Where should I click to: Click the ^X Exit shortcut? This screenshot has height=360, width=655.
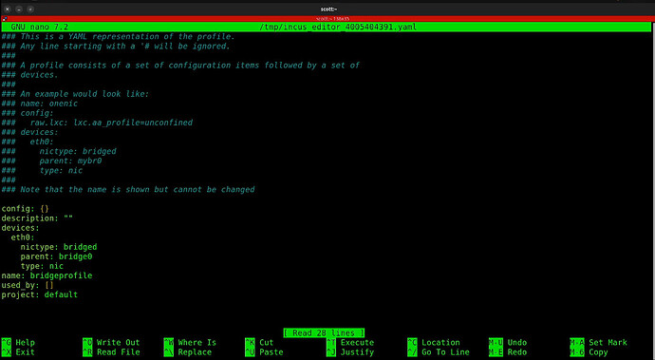pos(18,352)
